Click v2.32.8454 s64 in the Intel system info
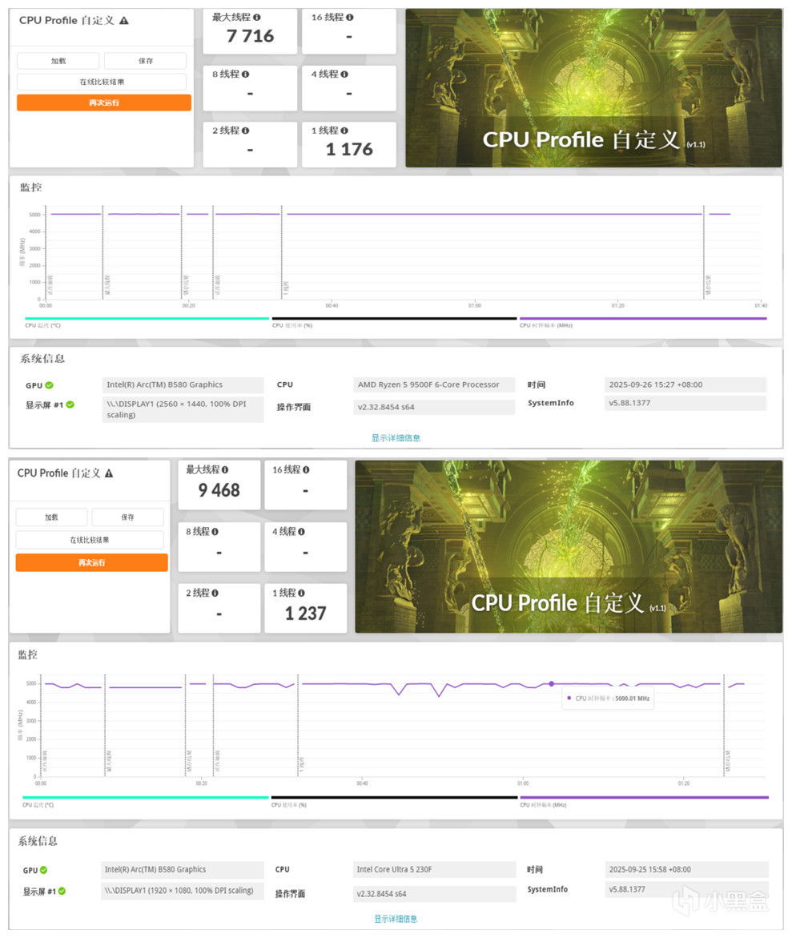The image size is (792, 938). coord(435,894)
